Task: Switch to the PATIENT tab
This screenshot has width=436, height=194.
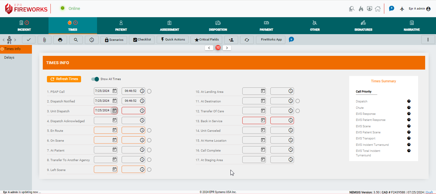Action: (x=121, y=26)
